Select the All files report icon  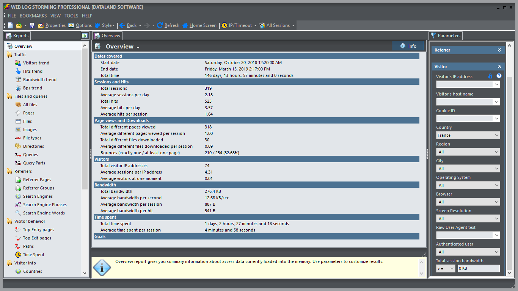coord(18,105)
